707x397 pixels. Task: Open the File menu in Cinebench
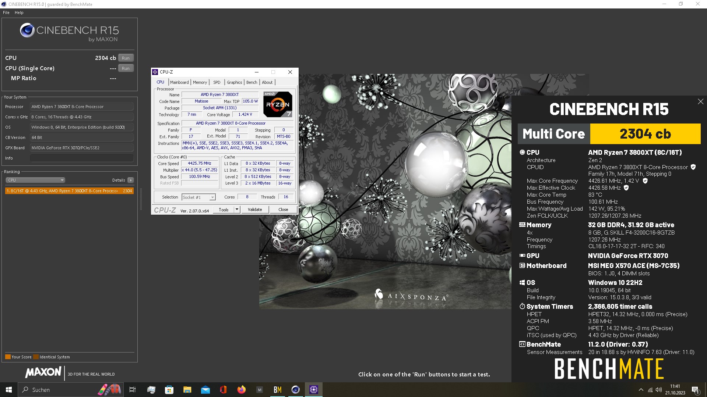(x=6, y=12)
